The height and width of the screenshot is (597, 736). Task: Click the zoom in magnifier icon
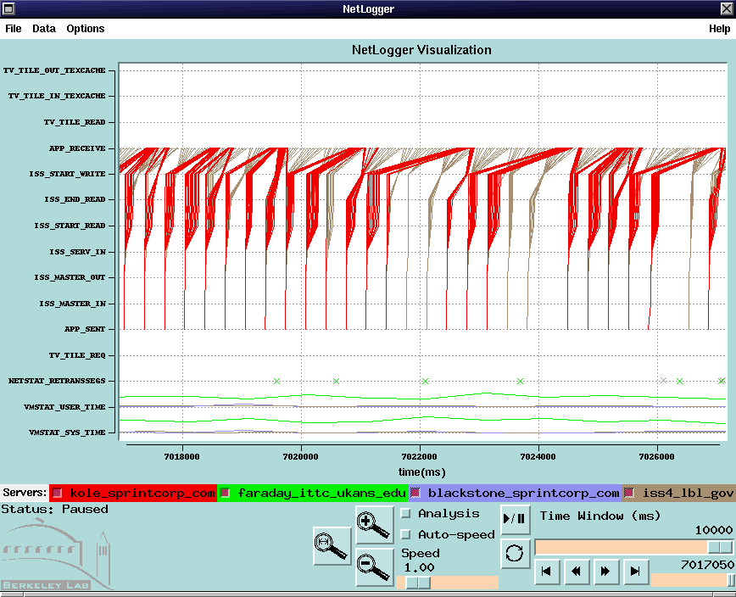pyautogui.click(x=374, y=525)
